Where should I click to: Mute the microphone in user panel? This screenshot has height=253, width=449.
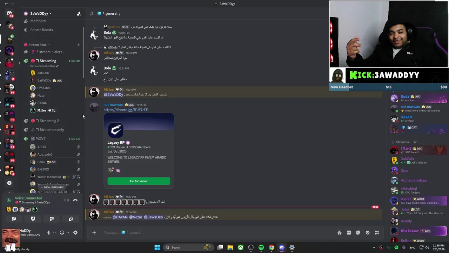coord(49,233)
